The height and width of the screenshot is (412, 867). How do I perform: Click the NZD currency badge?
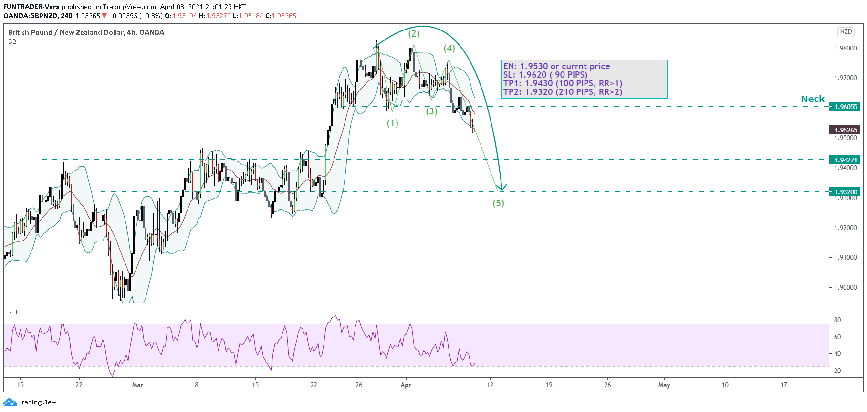846,31
